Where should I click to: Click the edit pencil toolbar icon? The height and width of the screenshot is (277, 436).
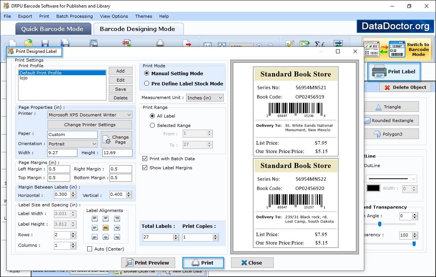click(x=290, y=44)
